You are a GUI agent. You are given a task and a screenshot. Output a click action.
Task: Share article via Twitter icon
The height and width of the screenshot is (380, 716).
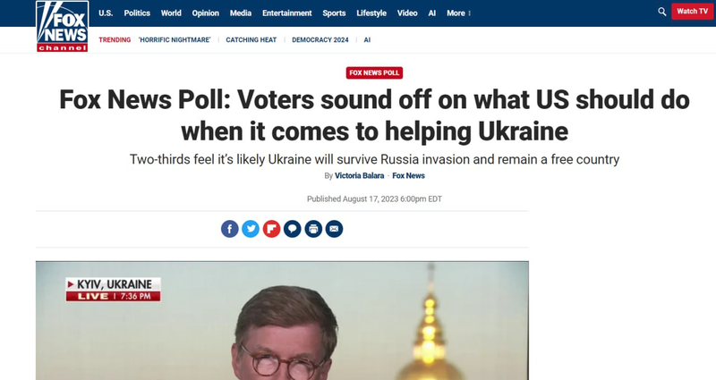pyautogui.click(x=251, y=229)
